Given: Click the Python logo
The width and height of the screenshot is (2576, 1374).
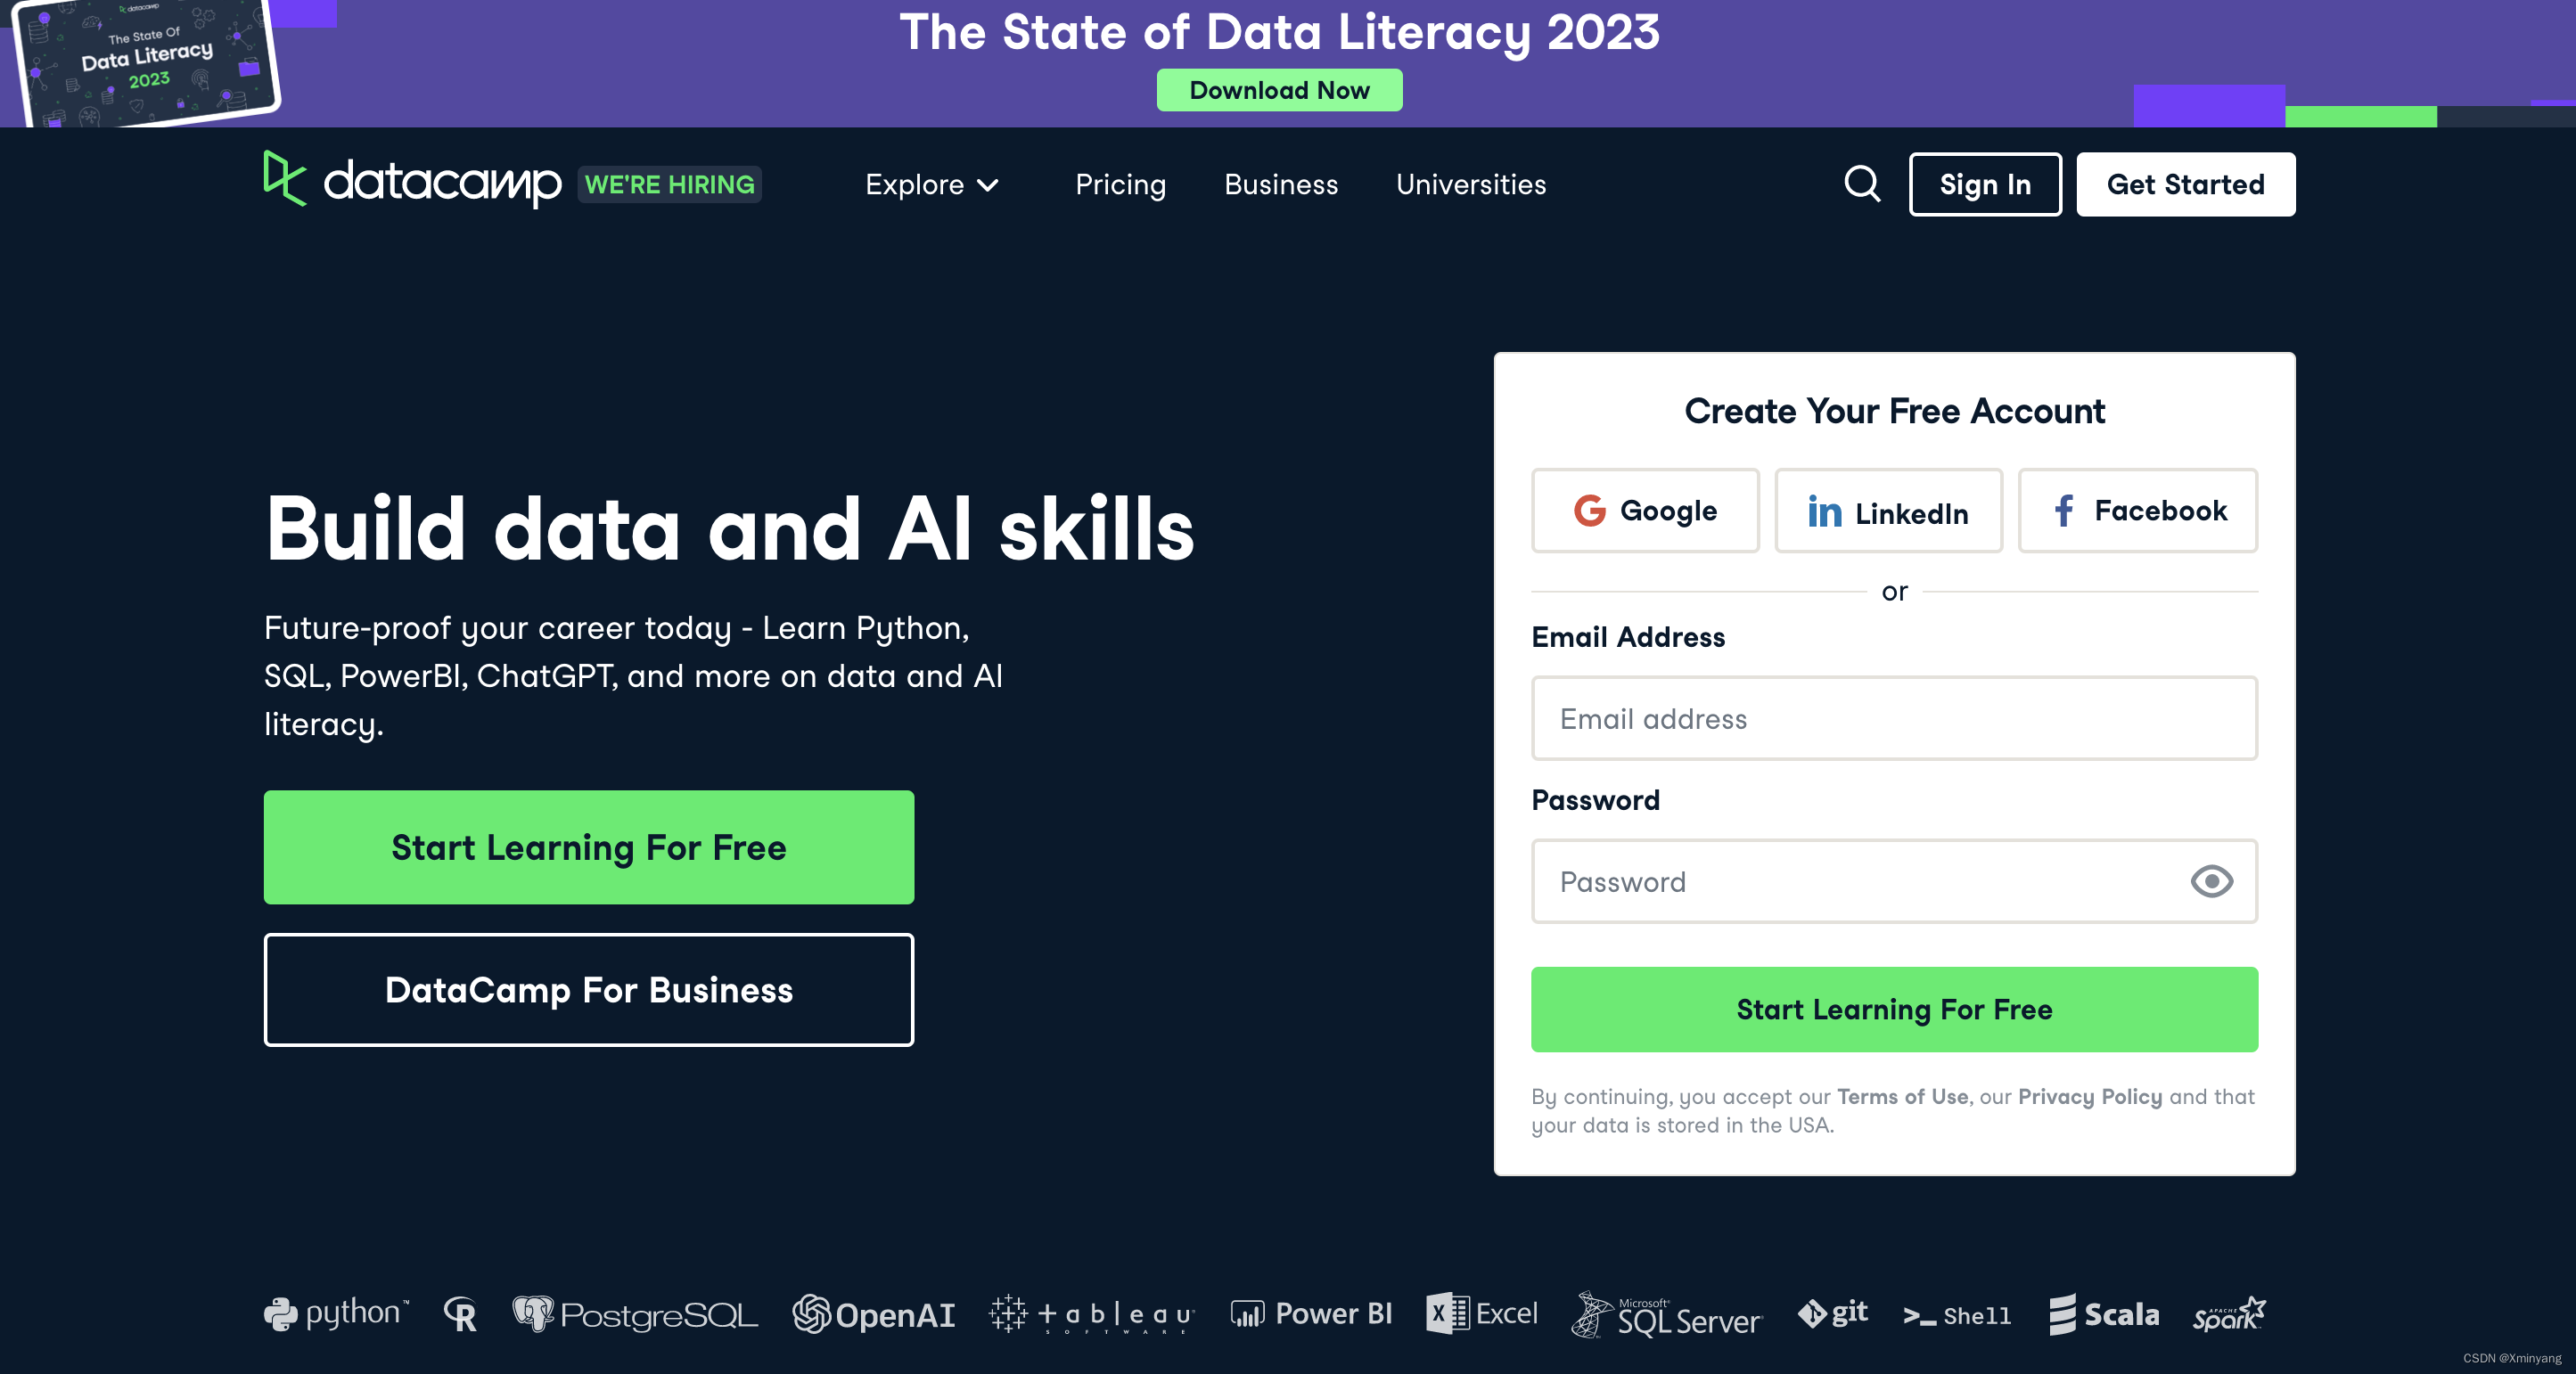Looking at the screenshot, I should point(336,1313).
